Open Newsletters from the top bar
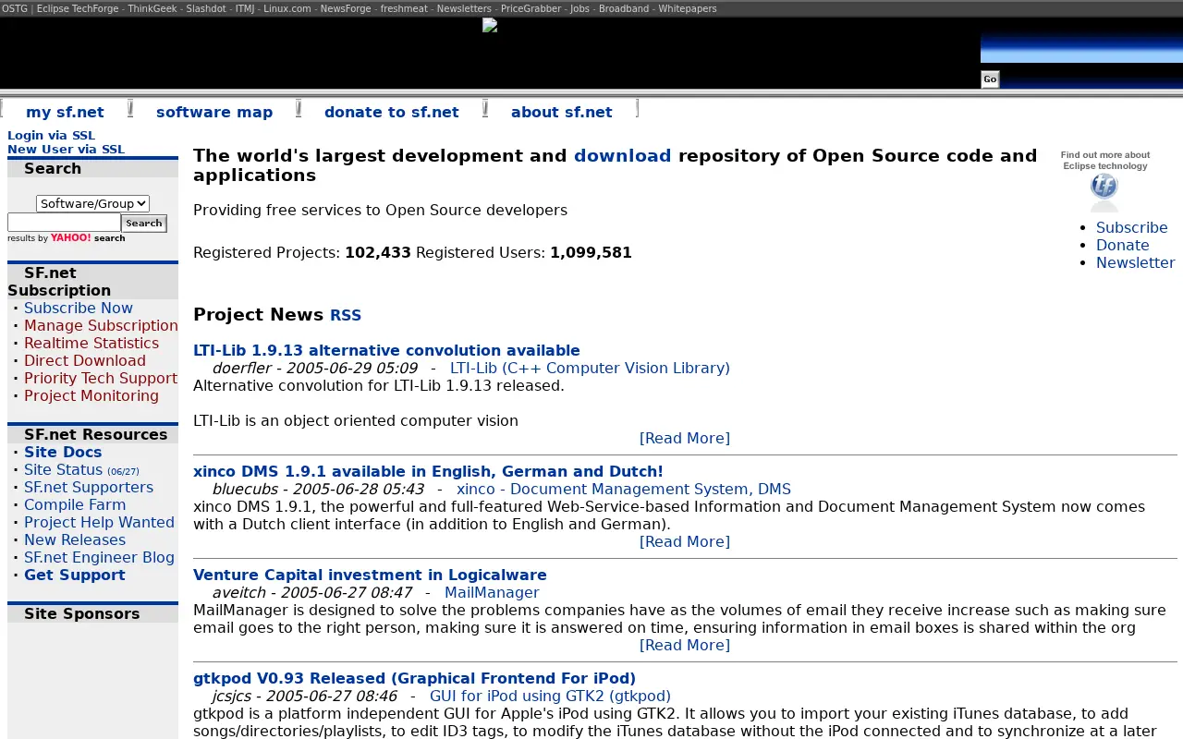The width and height of the screenshot is (1183, 739). [x=464, y=8]
